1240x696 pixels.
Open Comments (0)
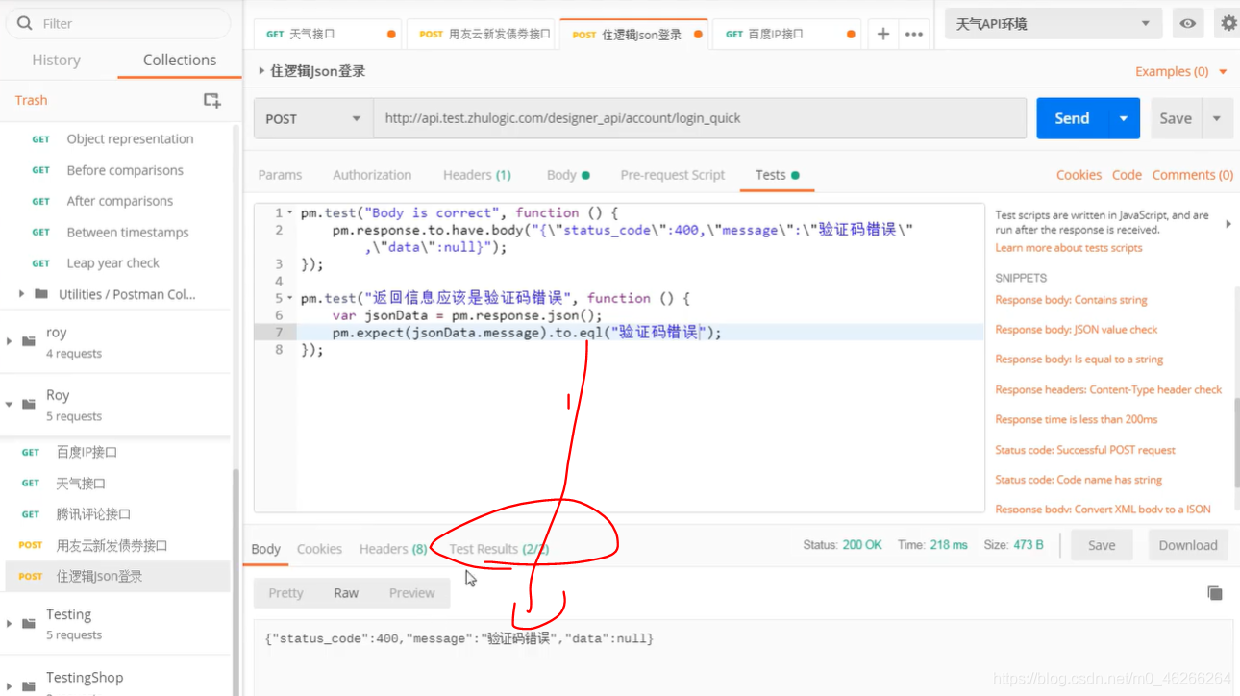1192,175
